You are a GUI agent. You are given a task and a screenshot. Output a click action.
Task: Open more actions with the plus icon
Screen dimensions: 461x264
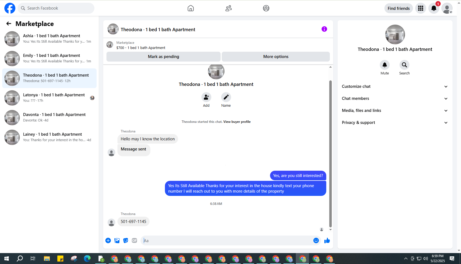coord(108,240)
